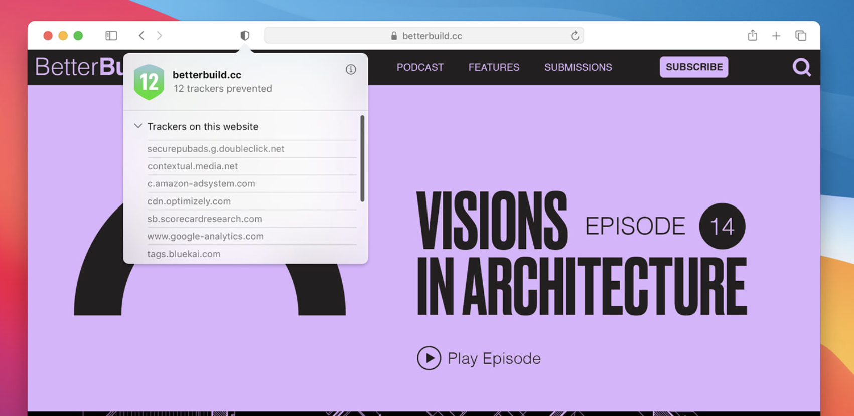The width and height of the screenshot is (854, 416).
Task: Select cdn.optimizely.com tracker row
Action: 251,201
